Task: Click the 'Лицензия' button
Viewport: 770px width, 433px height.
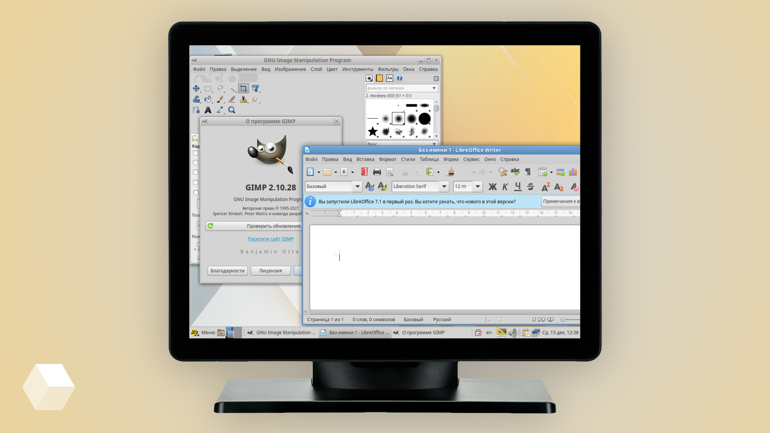Action: click(270, 271)
